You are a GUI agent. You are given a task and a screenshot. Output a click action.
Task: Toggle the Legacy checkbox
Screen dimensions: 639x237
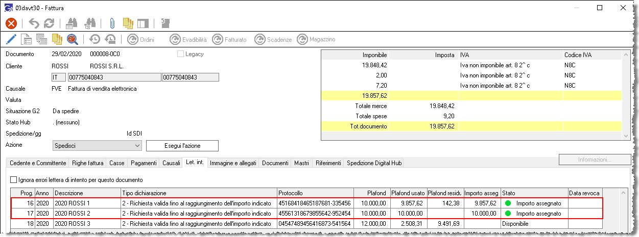pyautogui.click(x=180, y=54)
